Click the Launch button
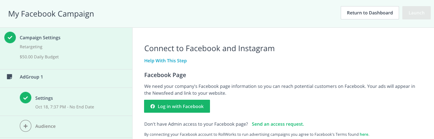The width and height of the screenshot is (434, 139). 416,13
